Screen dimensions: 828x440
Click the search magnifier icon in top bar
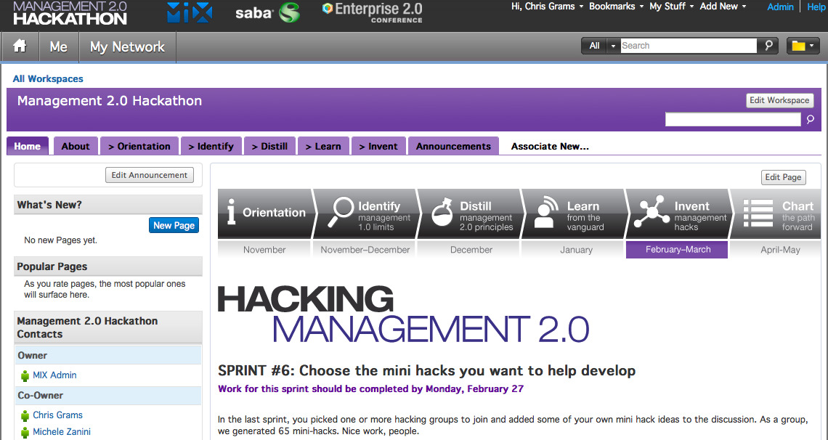click(768, 46)
